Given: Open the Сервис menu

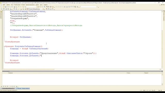Looking at the screenshot, I should [37, 5].
